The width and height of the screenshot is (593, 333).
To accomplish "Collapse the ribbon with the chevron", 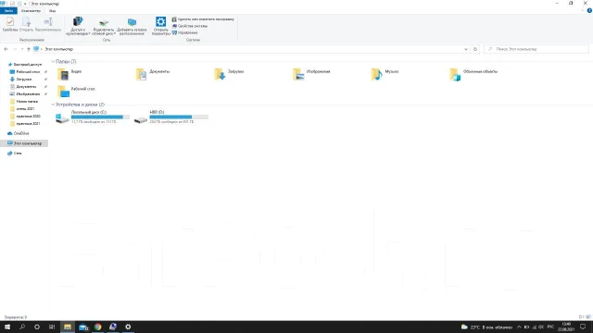I will pyautogui.click(x=583, y=11).
